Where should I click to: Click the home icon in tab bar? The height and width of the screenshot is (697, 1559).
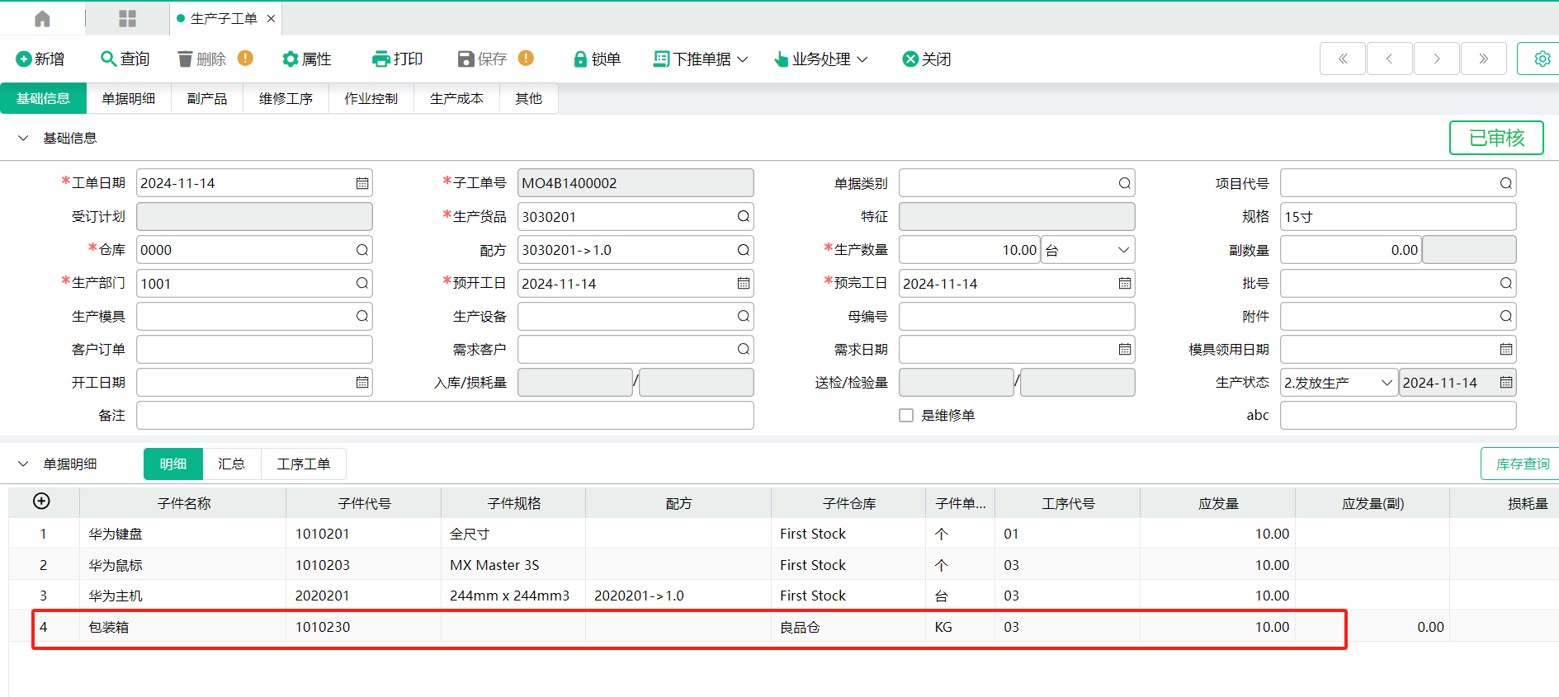point(42,18)
